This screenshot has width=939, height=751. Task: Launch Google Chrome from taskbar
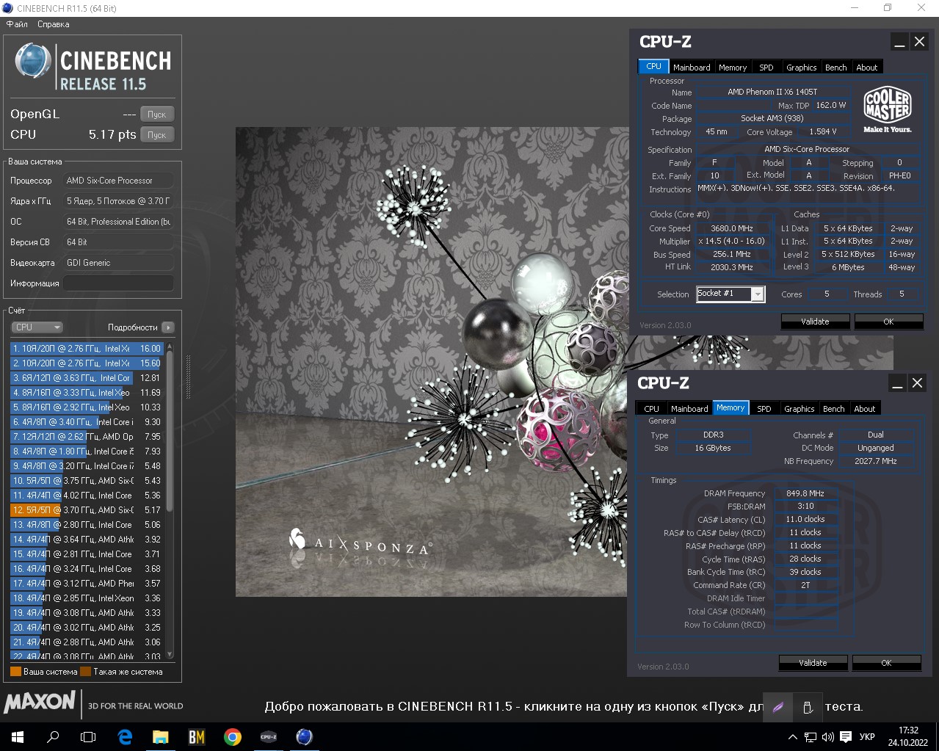(233, 736)
